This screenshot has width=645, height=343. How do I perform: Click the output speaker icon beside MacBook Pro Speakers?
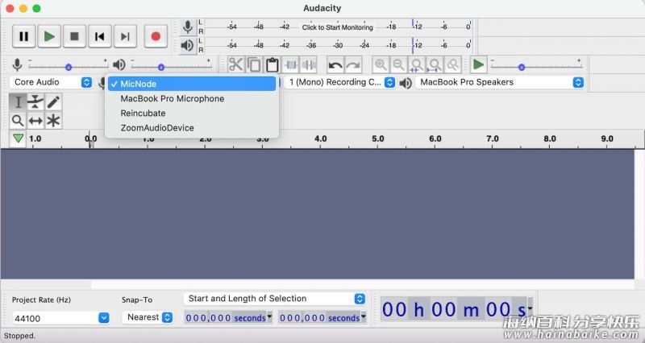click(406, 83)
